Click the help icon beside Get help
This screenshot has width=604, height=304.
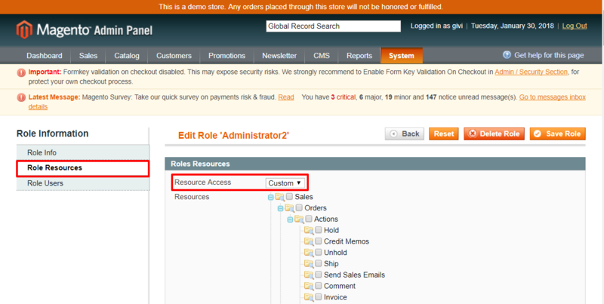click(507, 55)
